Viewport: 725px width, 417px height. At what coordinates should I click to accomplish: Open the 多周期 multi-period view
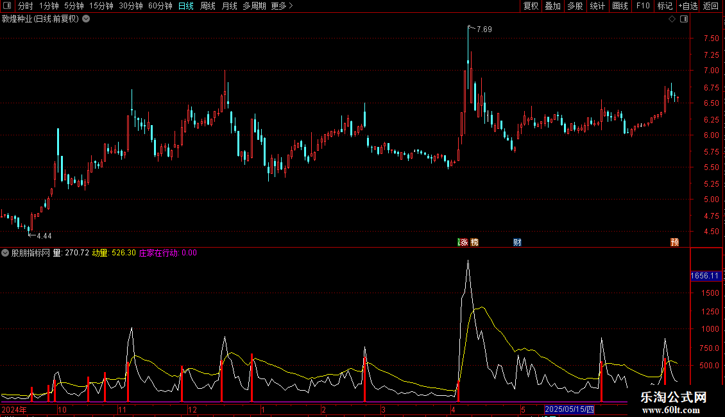click(x=254, y=6)
